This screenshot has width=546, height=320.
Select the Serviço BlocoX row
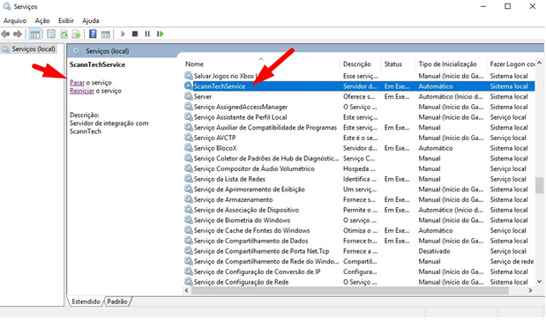[359, 148]
